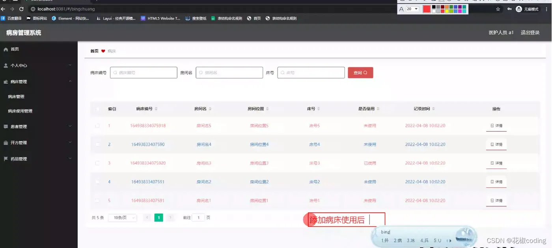Screen dimensions: 552x248
Task: Sort the table by 是否使用 column arrows
Action: (378, 109)
